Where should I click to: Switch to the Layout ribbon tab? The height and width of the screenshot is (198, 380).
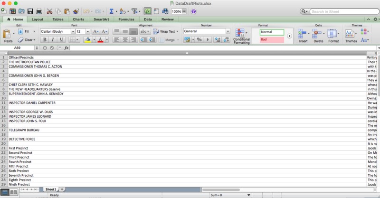coord(38,19)
